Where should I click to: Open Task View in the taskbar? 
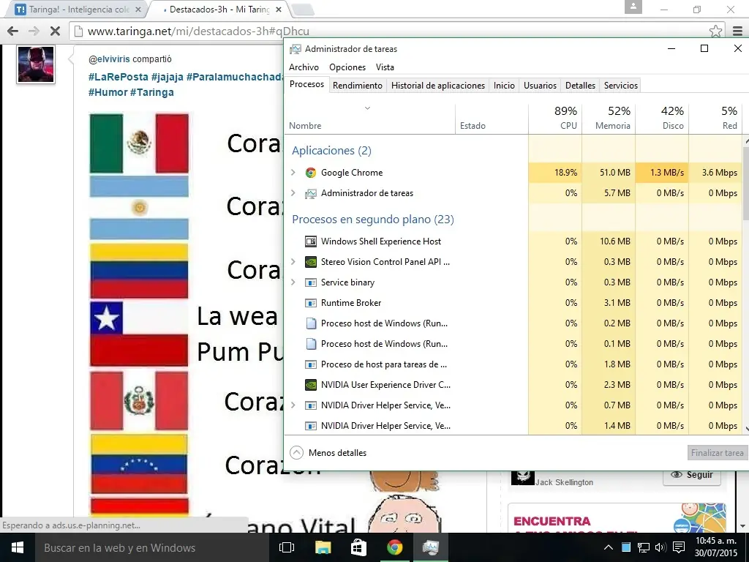point(287,547)
